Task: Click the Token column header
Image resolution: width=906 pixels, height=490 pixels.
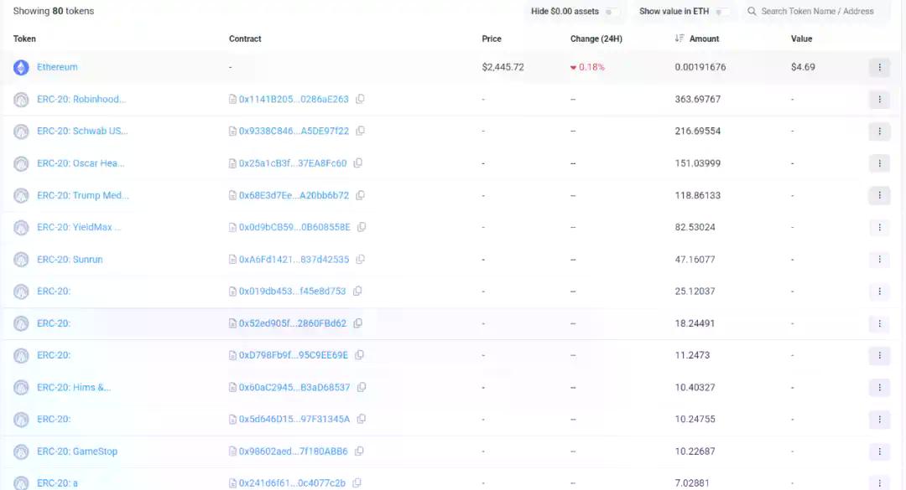Action: tap(24, 39)
